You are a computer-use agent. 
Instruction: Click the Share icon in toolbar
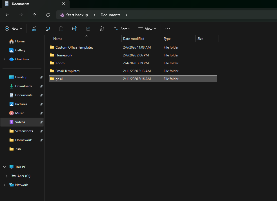pos(88,29)
